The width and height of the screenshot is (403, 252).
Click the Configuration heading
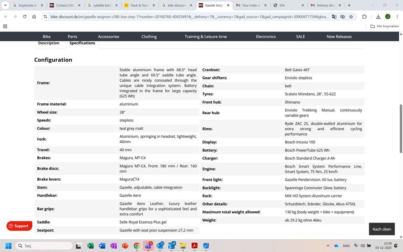coord(53,60)
